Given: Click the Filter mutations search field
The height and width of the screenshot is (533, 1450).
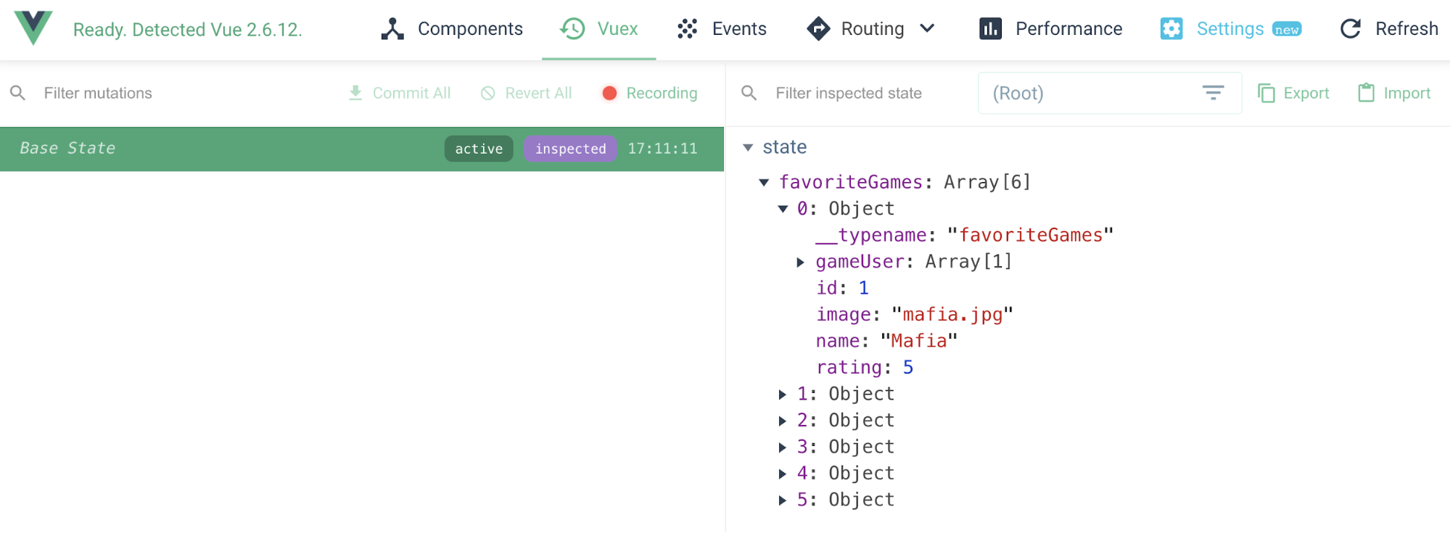Looking at the screenshot, I should 174,93.
